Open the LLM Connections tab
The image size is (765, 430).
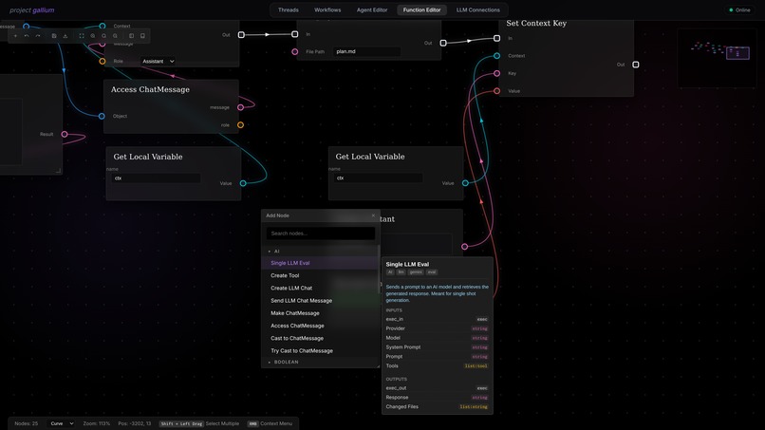[477, 9]
